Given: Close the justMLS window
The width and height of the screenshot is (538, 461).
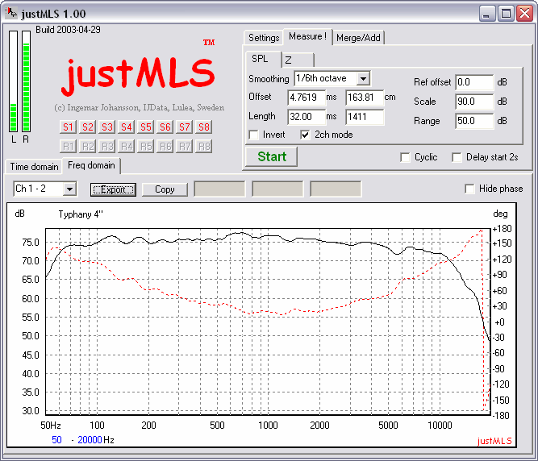Looking at the screenshot, I should (x=524, y=14).
